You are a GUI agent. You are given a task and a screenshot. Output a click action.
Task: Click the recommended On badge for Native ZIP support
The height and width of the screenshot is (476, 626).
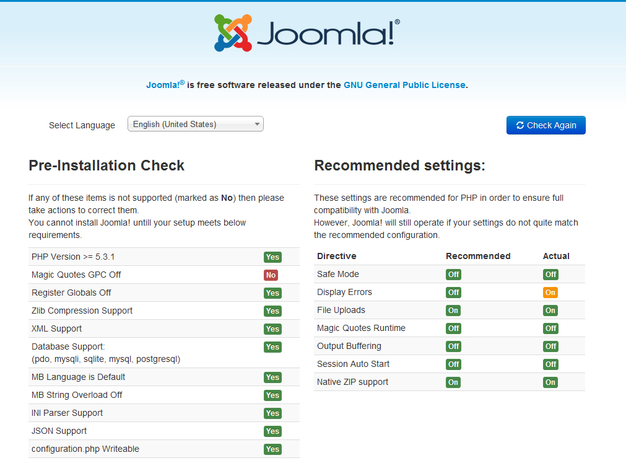(453, 382)
